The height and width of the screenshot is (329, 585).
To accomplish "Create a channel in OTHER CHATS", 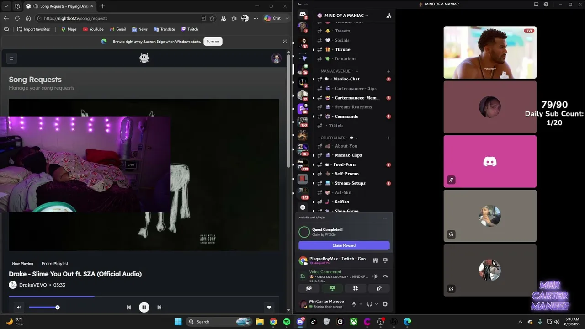I will coord(388,138).
